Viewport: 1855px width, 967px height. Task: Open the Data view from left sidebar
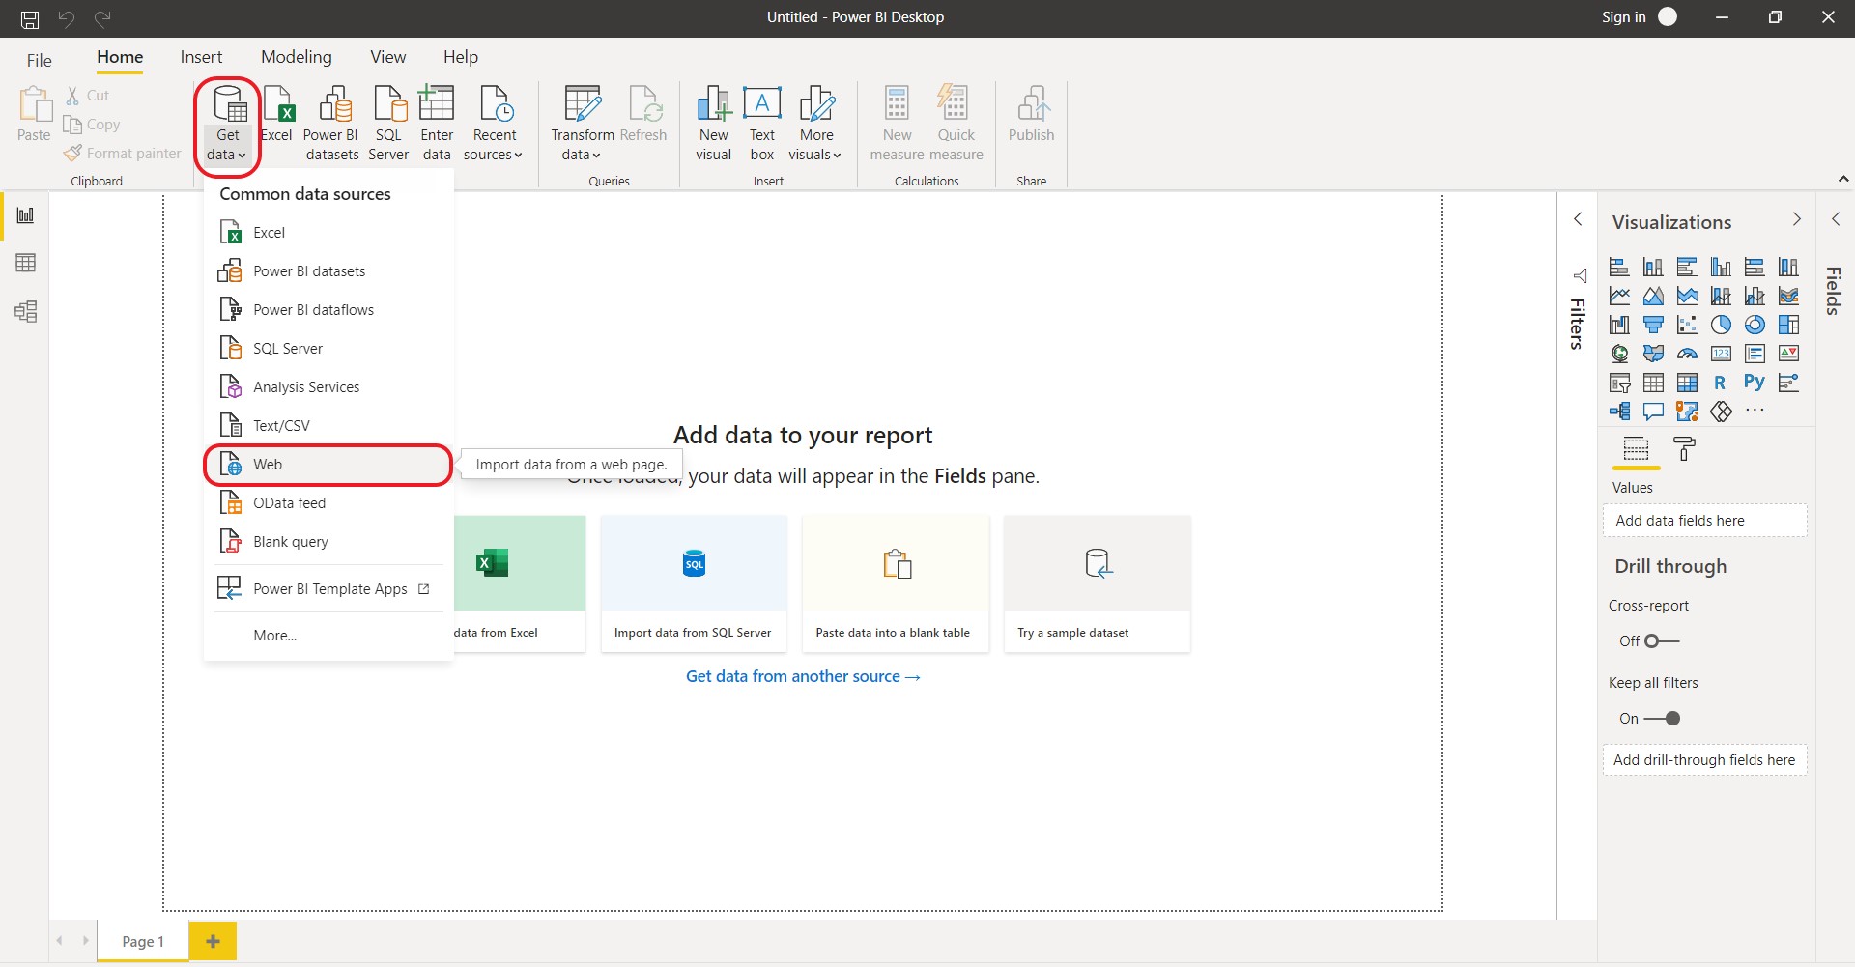click(26, 263)
